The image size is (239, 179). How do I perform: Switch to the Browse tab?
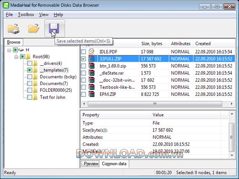pos(14,42)
